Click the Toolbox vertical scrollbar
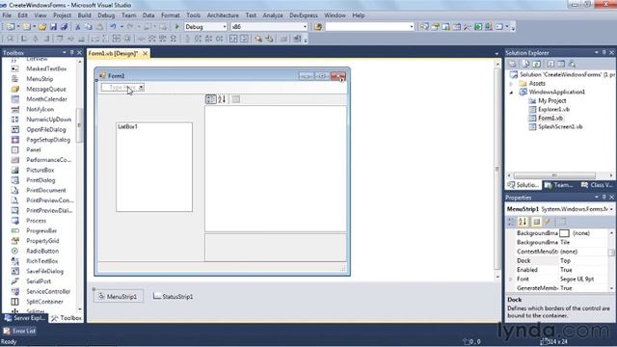The image size is (617, 347). tap(80, 184)
